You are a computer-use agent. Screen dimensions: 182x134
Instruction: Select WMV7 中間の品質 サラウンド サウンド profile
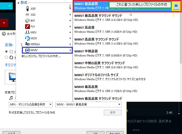(x=126, y=65)
